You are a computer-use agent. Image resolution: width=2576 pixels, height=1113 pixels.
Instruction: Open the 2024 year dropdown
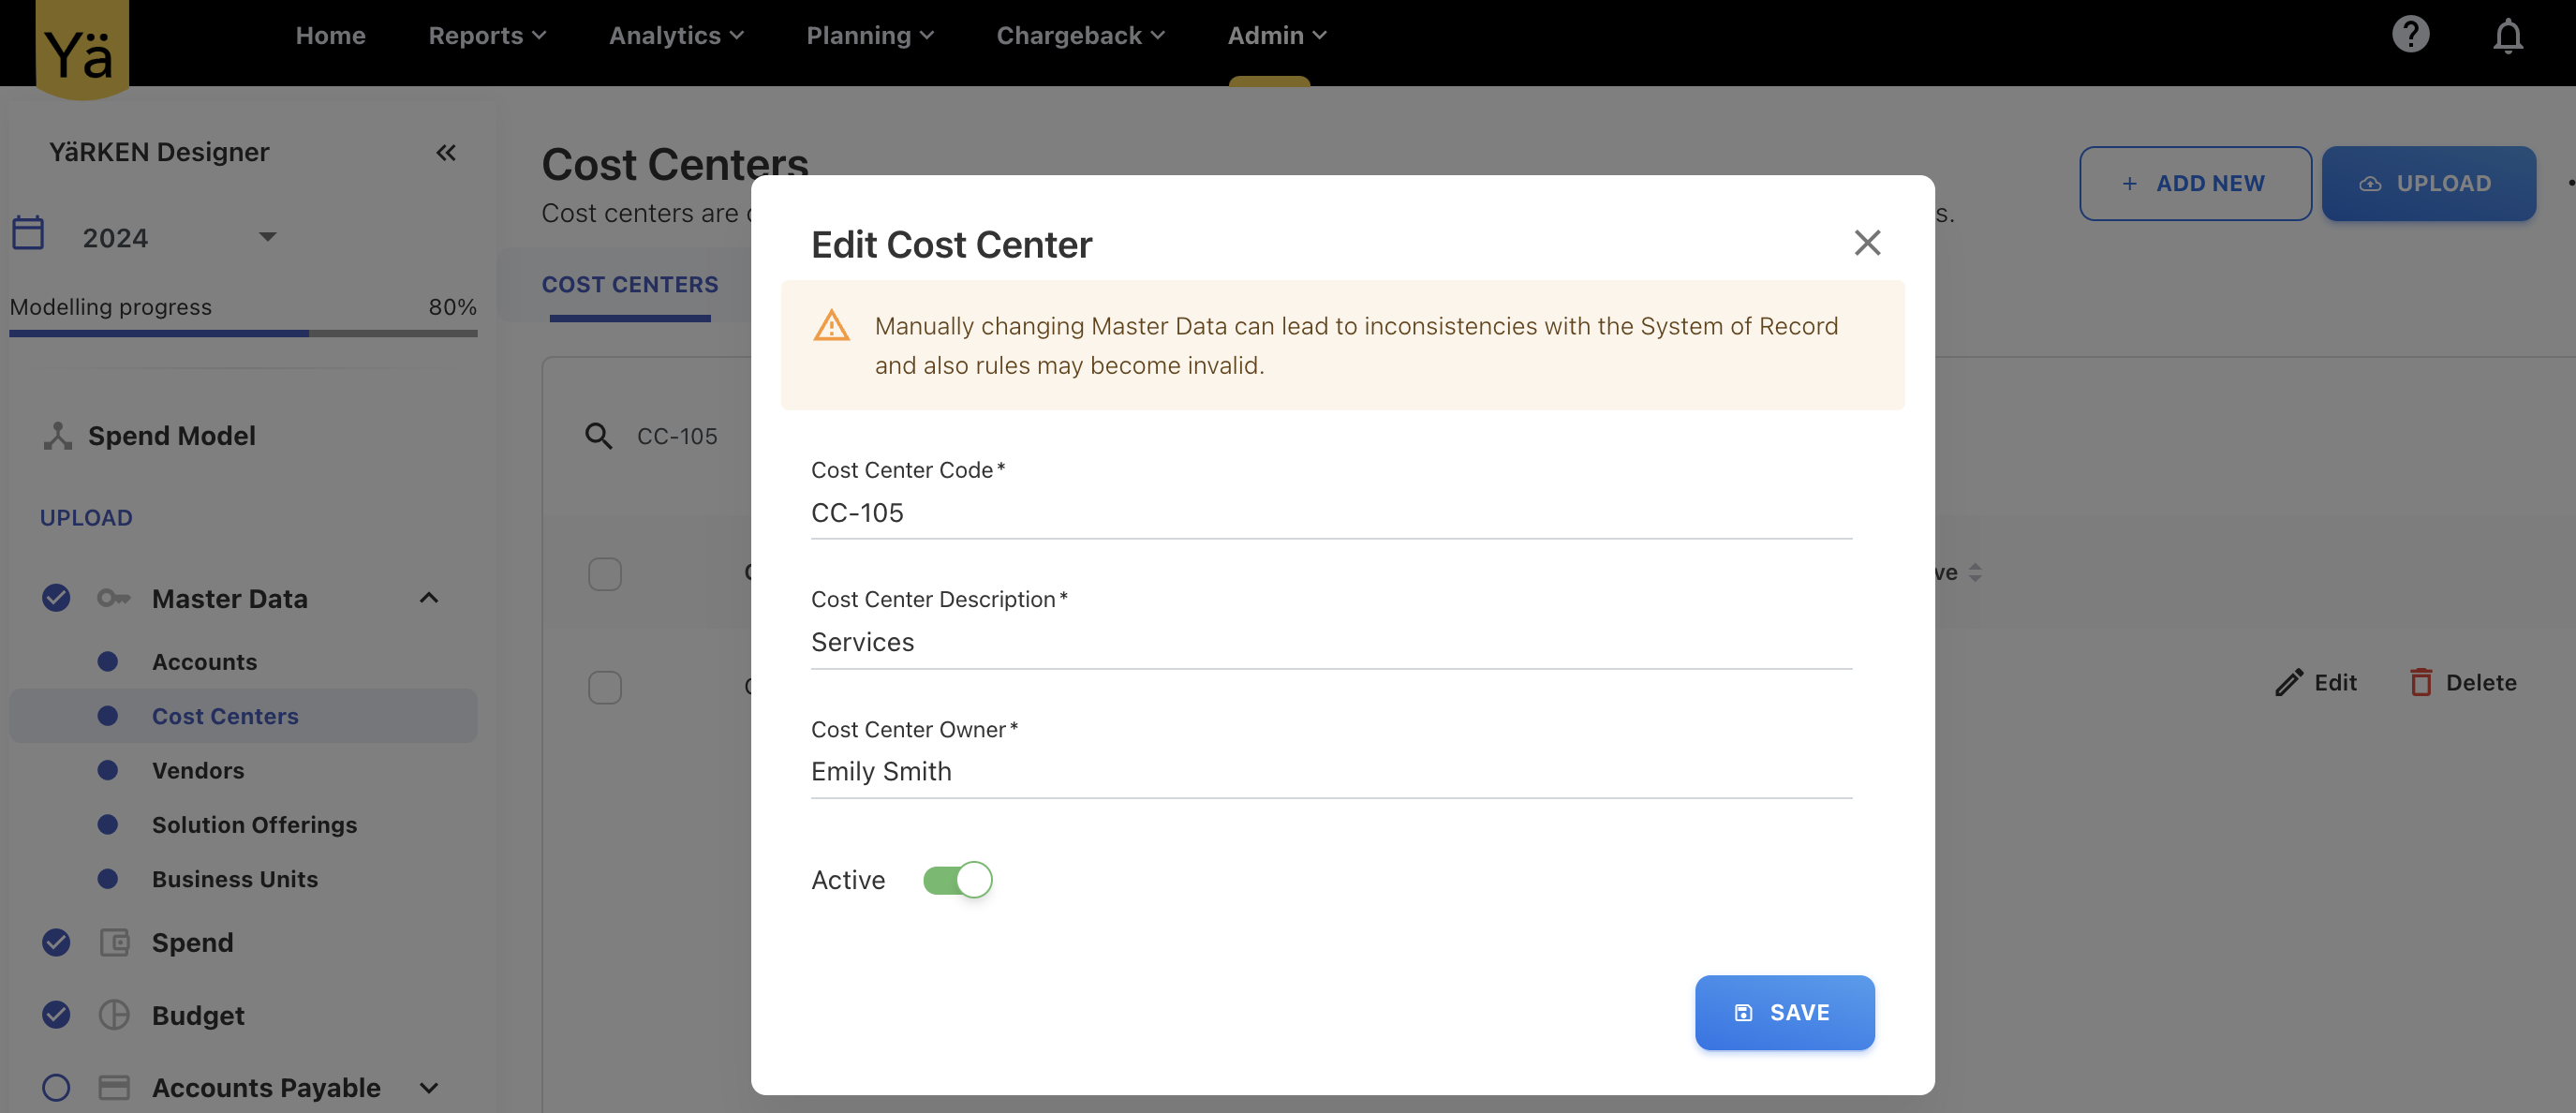[x=267, y=237]
